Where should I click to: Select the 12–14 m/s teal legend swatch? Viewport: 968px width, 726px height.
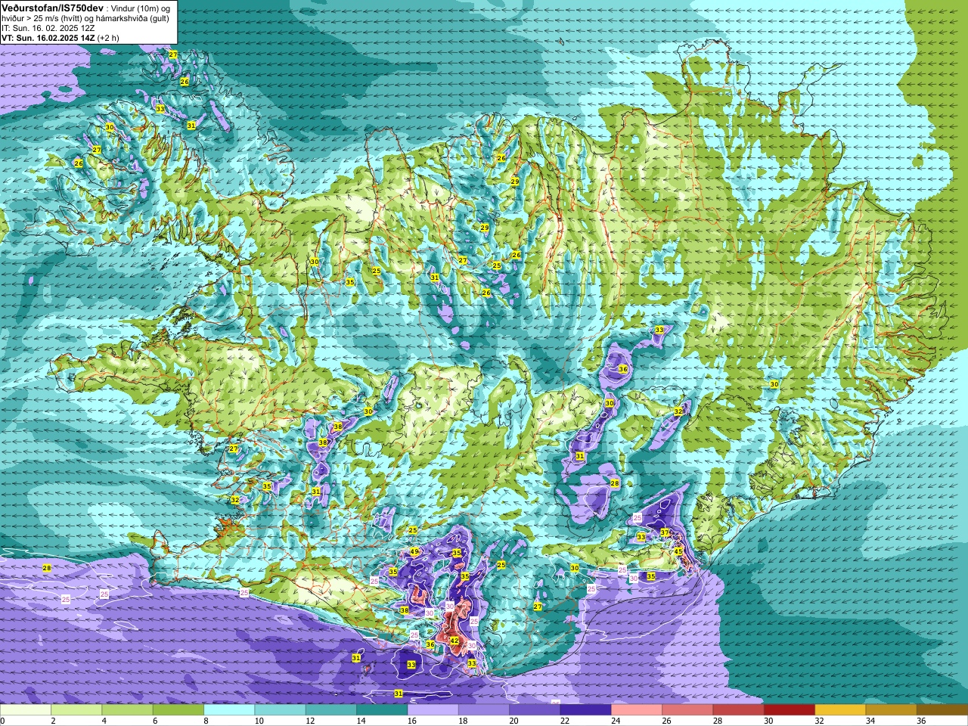coord(331,710)
